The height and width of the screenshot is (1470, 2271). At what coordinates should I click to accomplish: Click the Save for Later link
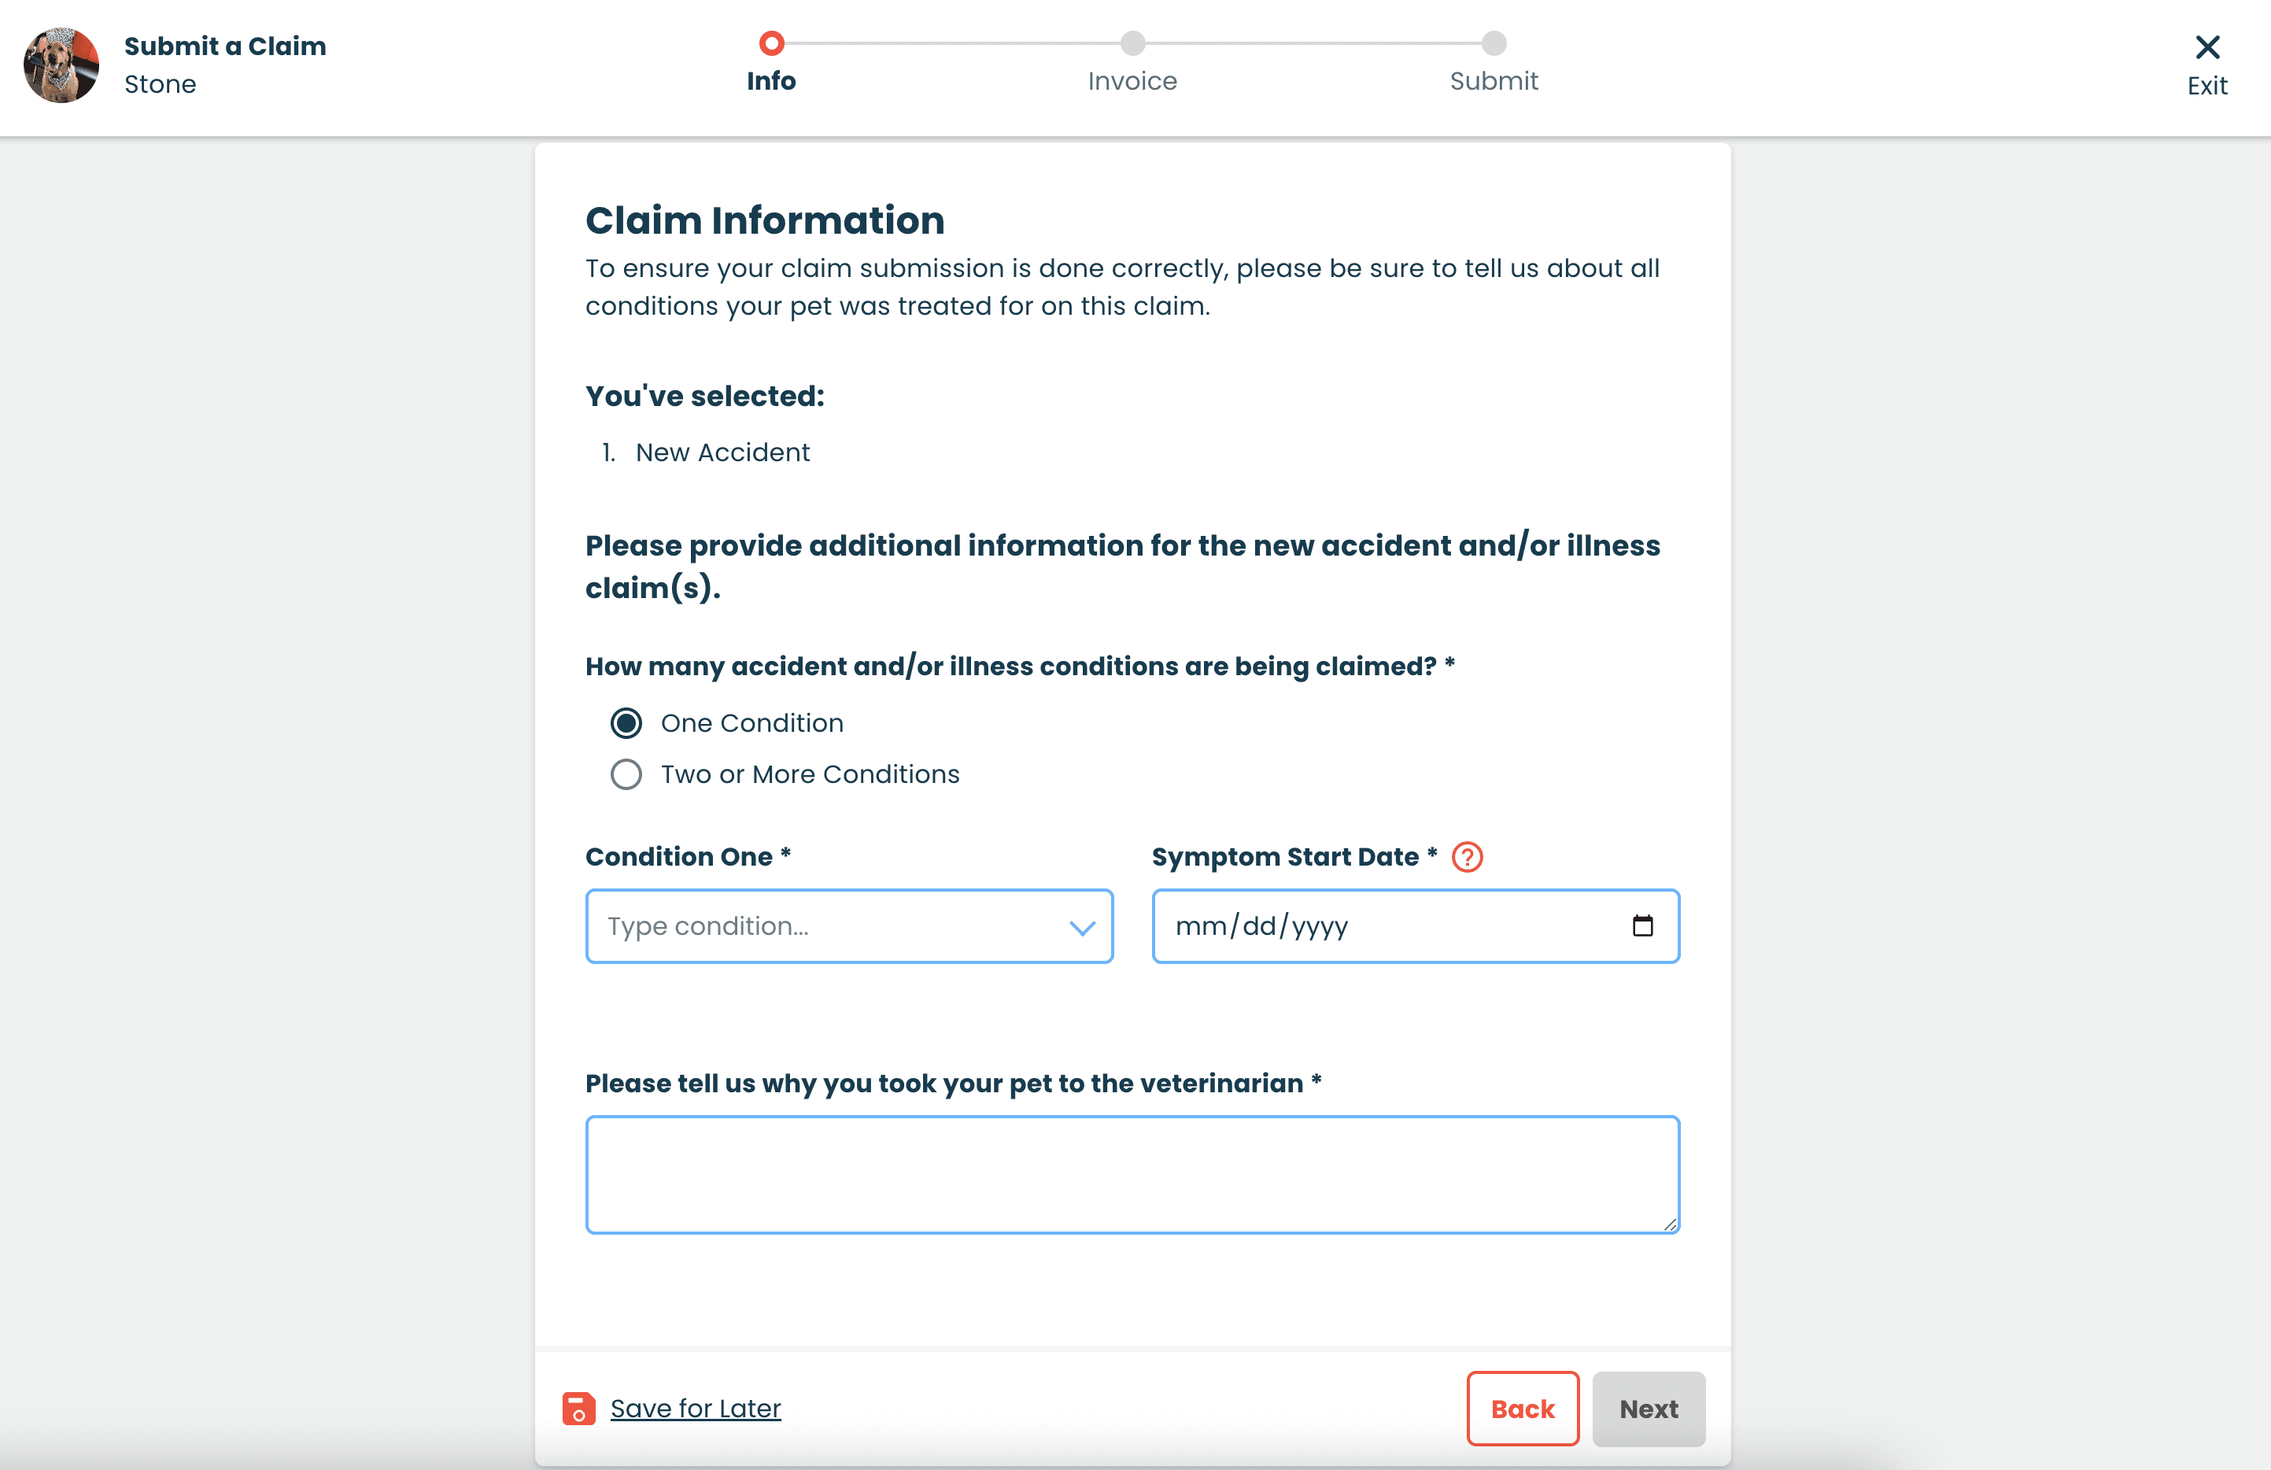(695, 1408)
